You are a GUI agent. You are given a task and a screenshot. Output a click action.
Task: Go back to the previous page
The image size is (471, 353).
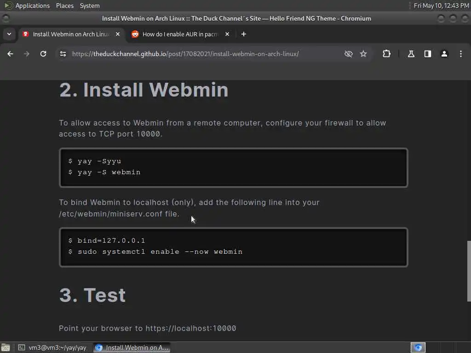click(x=10, y=54)
